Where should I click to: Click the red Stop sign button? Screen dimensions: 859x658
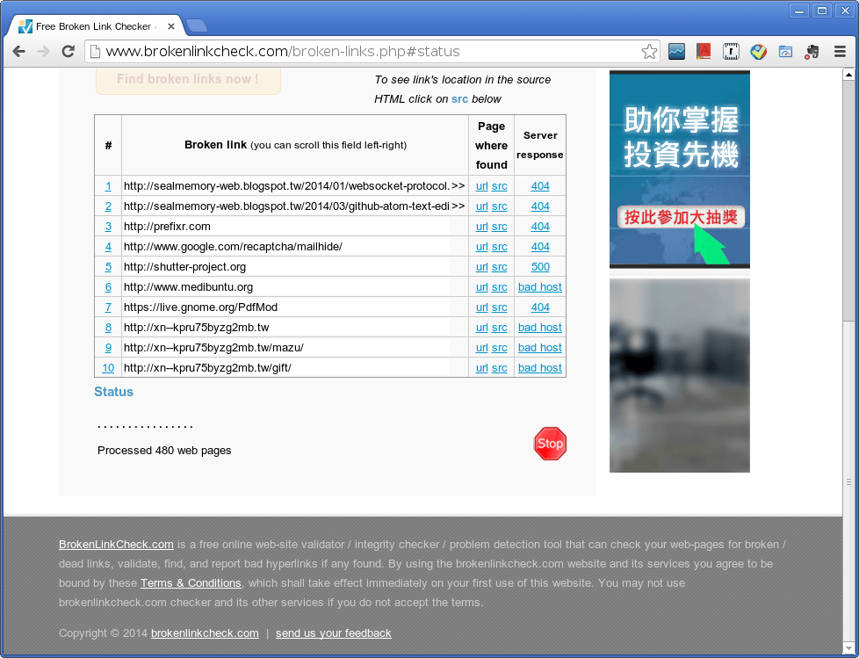(x=550, y=444)
